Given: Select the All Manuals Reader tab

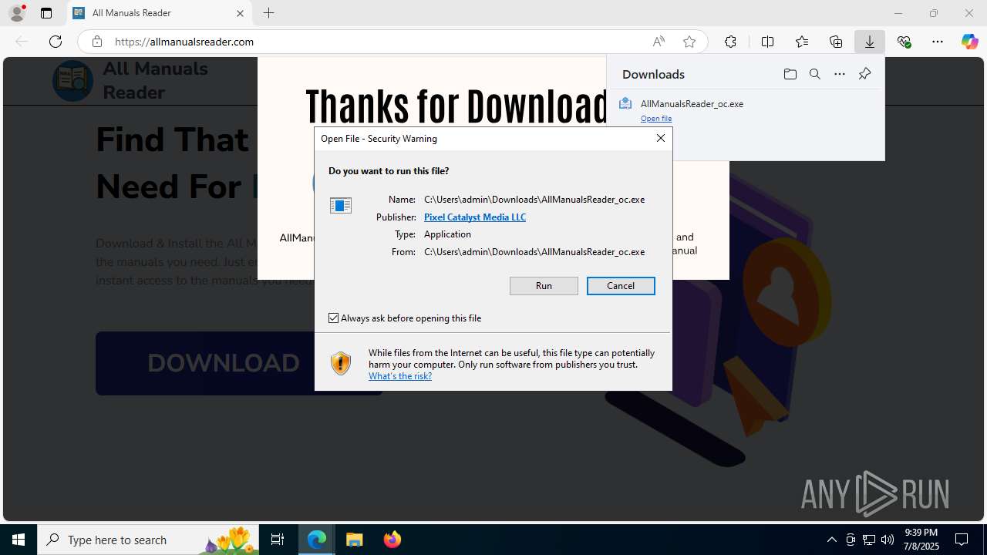Looking at the screenshot, I should (160, 13).
